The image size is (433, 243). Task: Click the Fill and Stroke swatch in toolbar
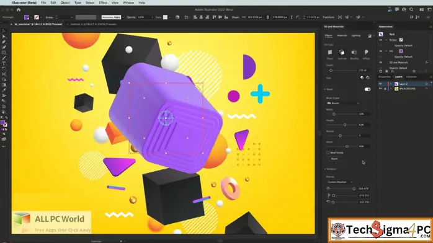coord(4,123)
